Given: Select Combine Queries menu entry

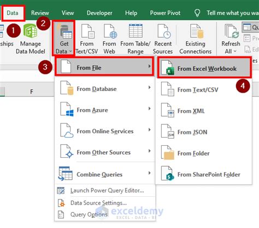Looking at the screenshot, I should coord(105,174).
